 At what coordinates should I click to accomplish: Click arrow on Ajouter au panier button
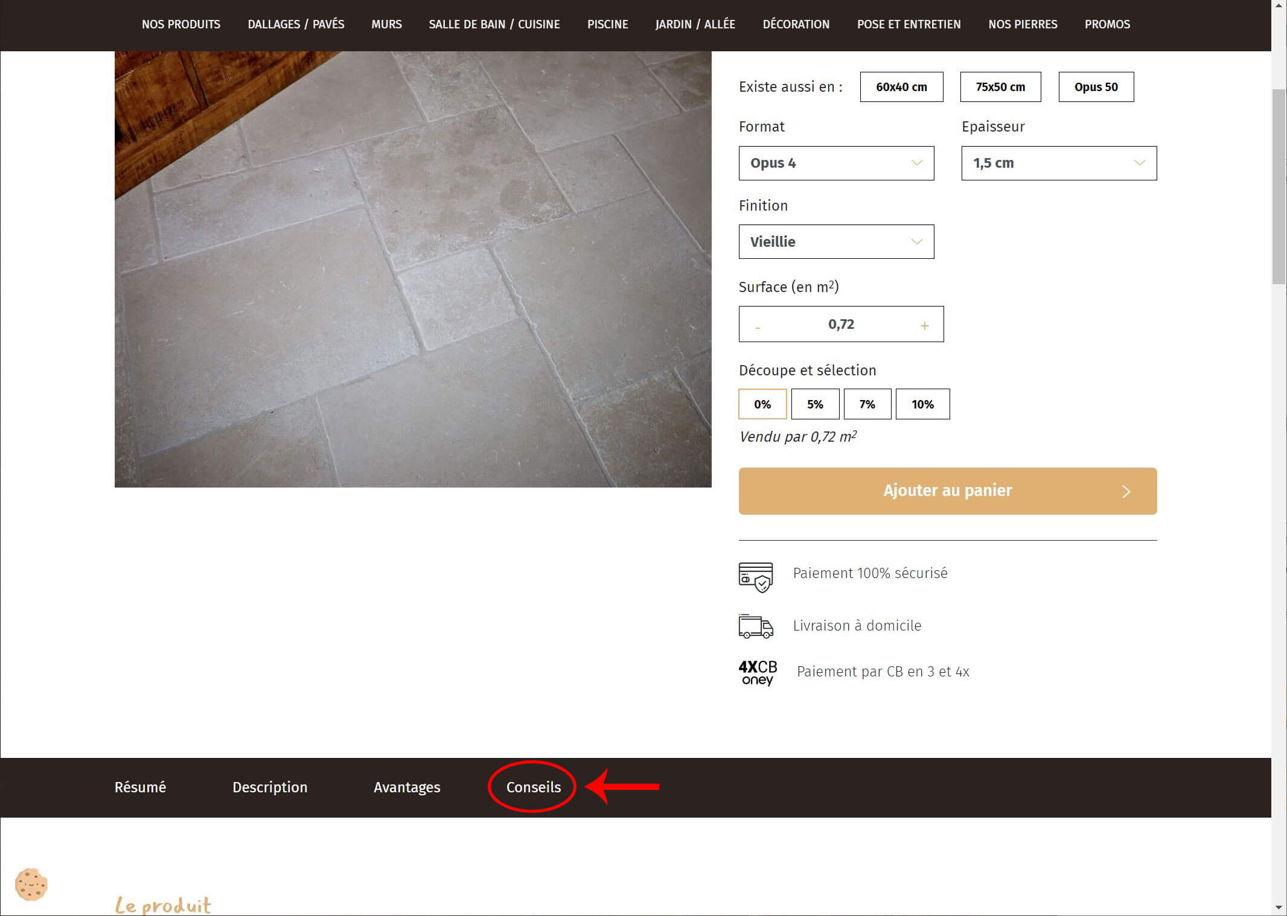coord(1125,492)
